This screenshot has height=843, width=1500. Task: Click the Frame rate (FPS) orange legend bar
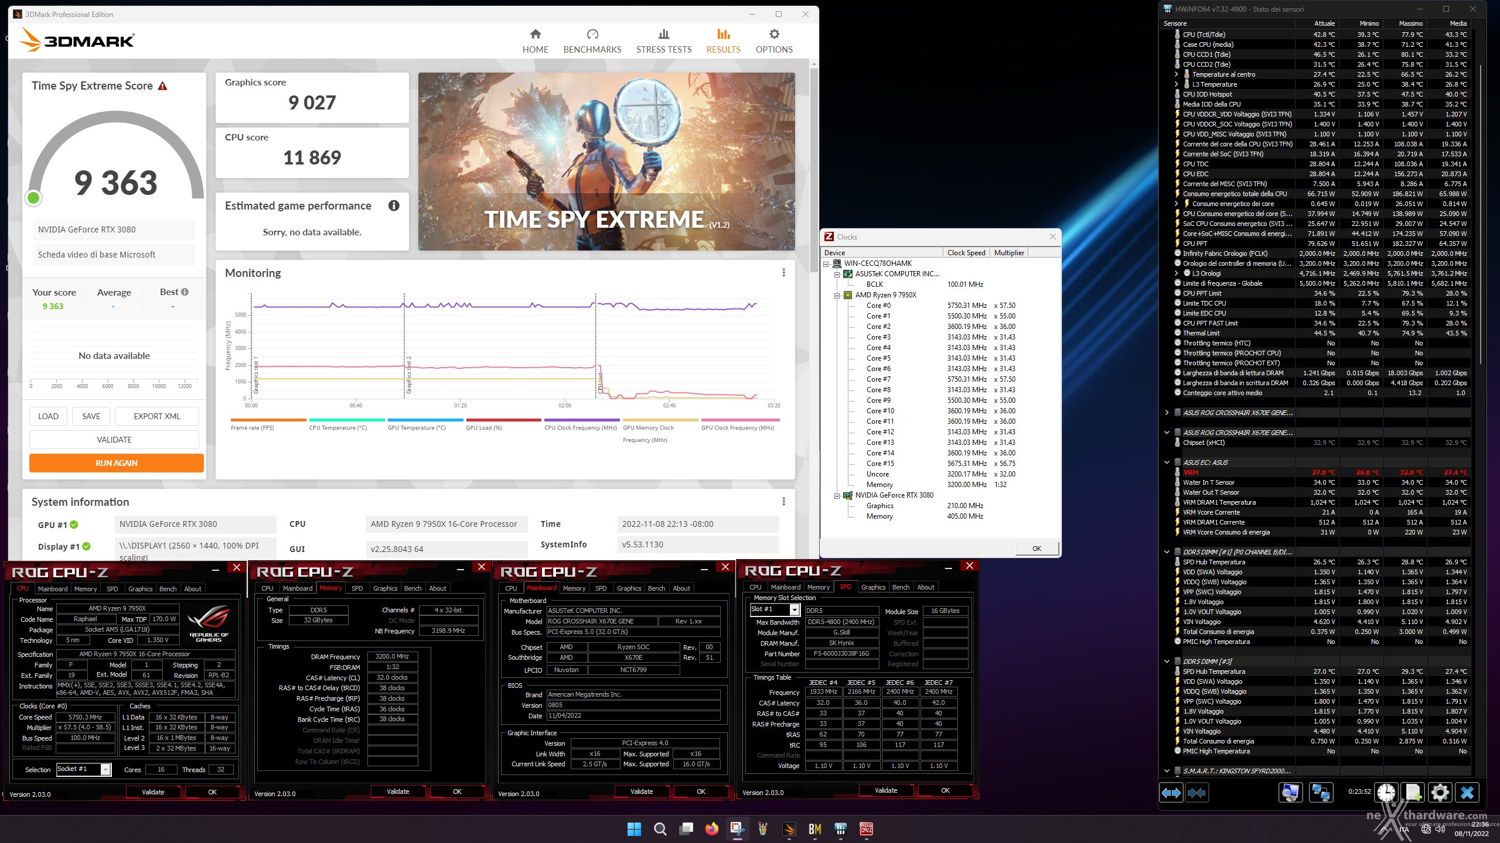coord(268,420)
